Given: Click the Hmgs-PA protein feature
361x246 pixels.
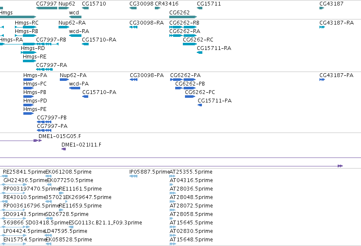Looking at the screenshot, I should 28,80.
